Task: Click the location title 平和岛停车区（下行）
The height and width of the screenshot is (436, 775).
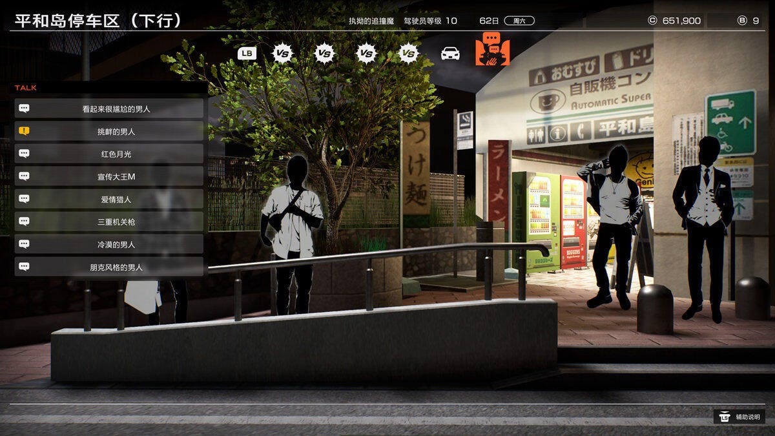Action: (98, 21)
